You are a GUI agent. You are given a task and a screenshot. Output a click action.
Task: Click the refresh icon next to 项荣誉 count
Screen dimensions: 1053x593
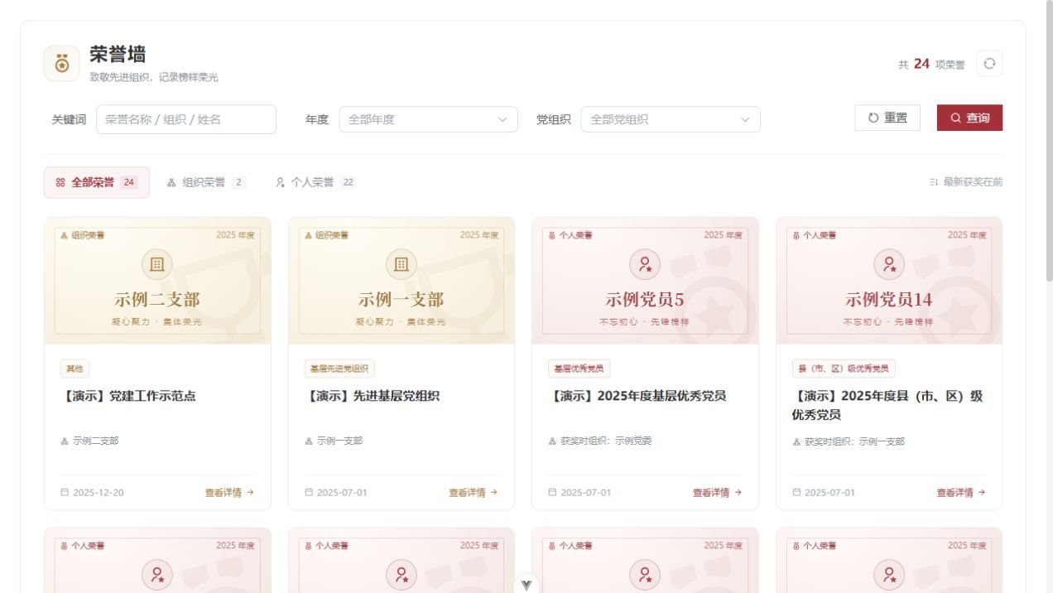pos(989,64)
